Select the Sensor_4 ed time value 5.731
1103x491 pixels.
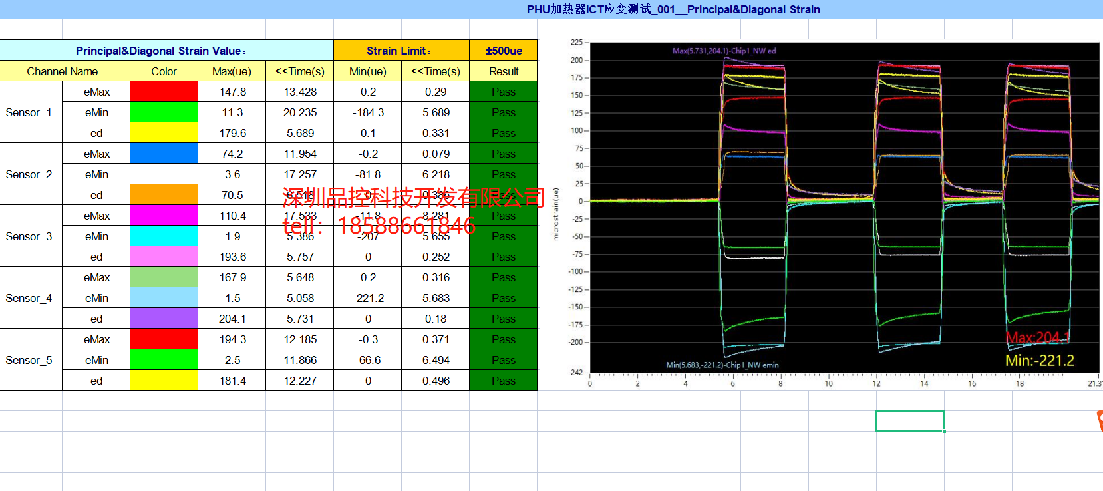coord(299,319)
